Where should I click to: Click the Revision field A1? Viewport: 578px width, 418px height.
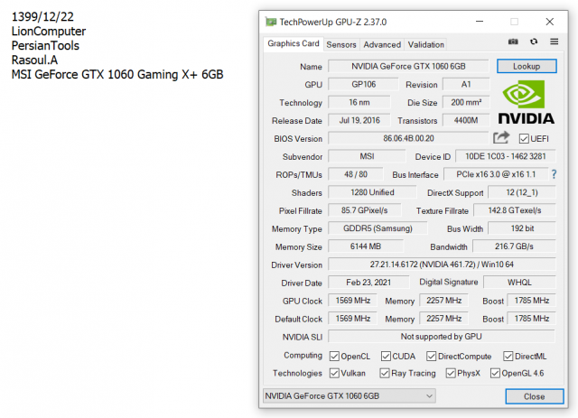pos(466,84)
